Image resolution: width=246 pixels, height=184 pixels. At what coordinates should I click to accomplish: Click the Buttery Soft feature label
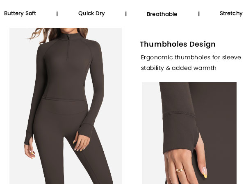(x=20, y=13)
